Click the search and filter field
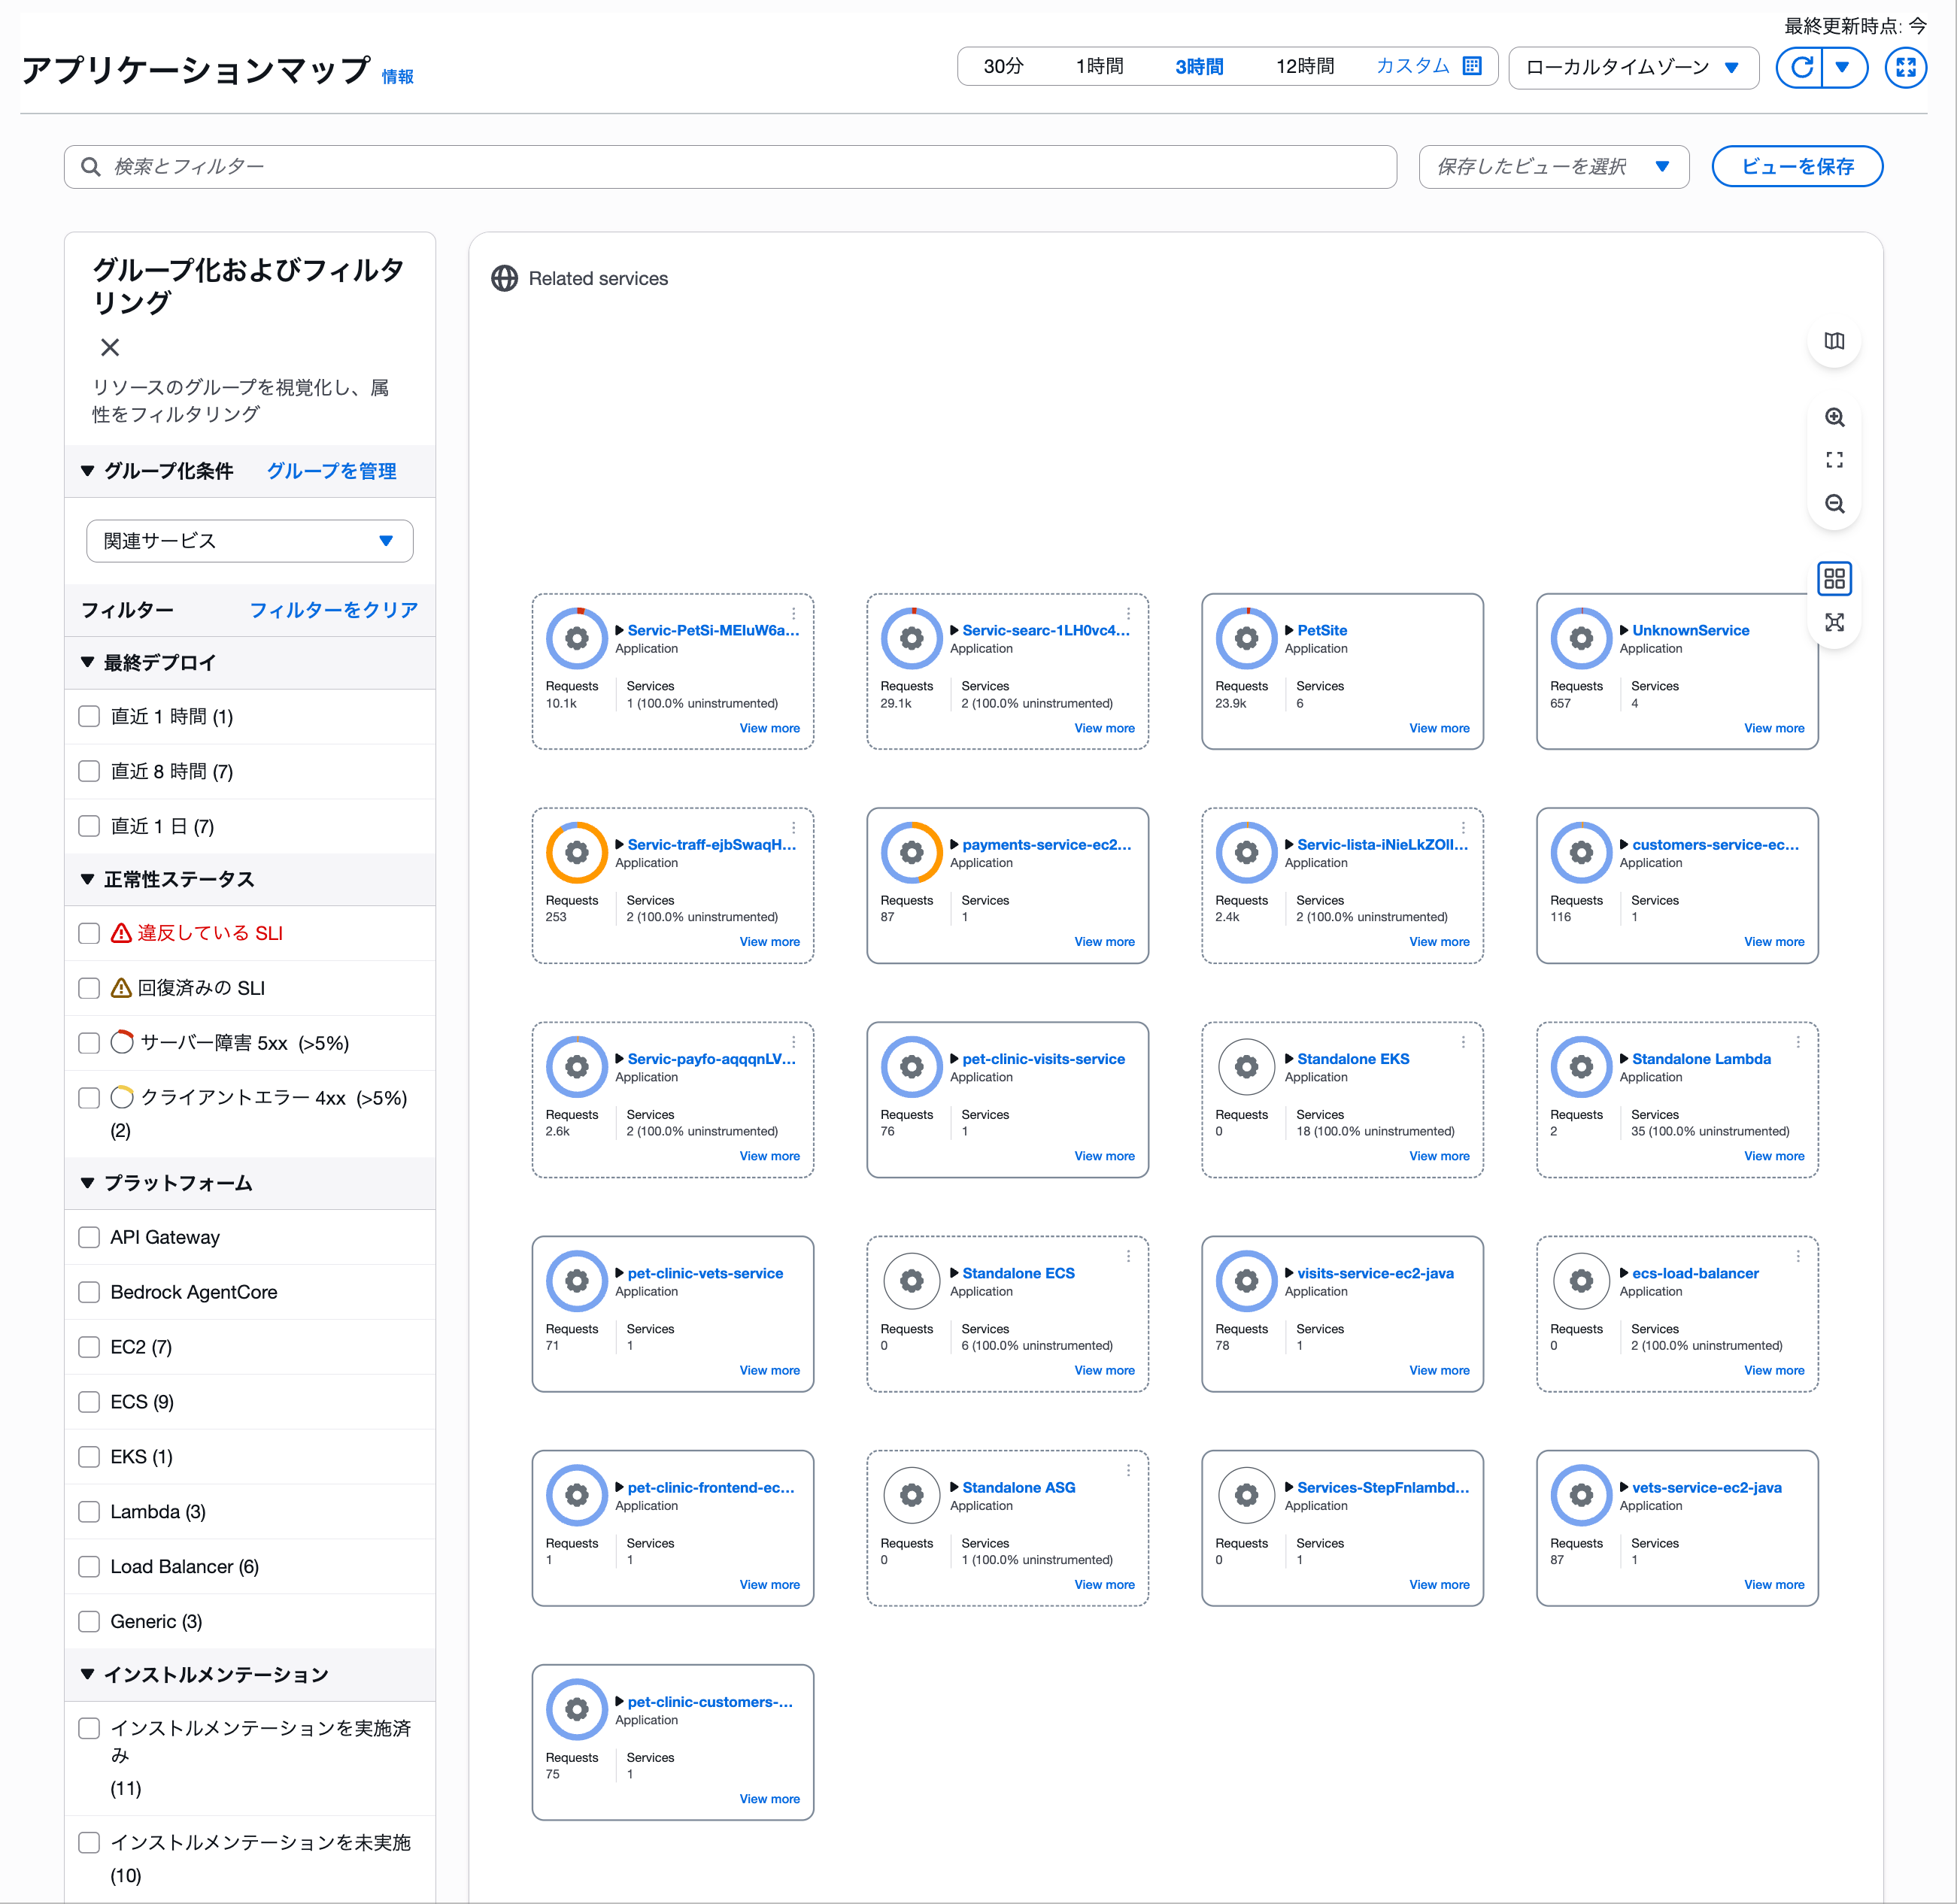This screenshot has height=1904, width=1957. click(730, 166)
